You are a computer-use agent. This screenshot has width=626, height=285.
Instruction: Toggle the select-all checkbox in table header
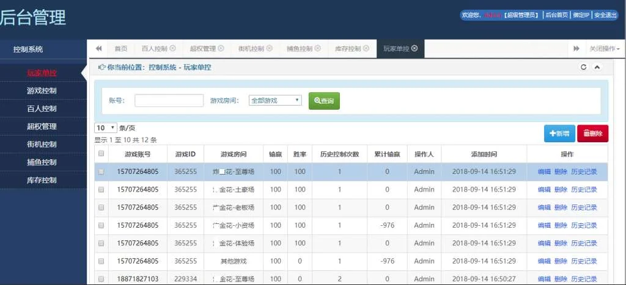tap(101, 154)
